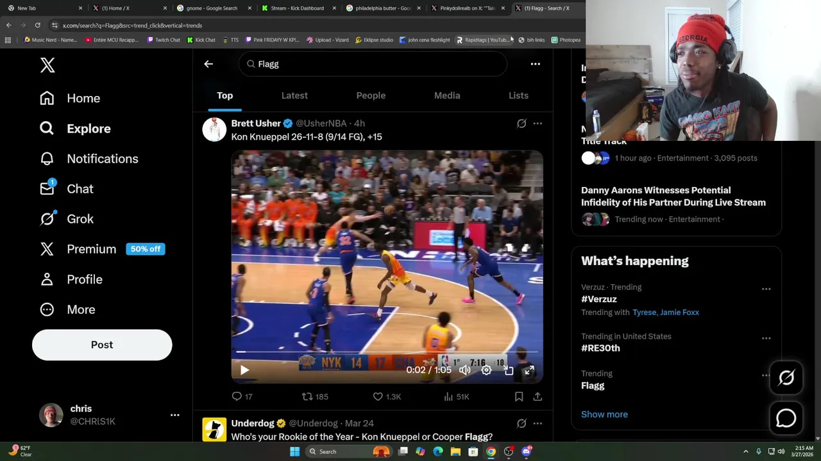This screenshot has height=461, width=821.
Task: Open video settings gear
Action: pos(486,369)
